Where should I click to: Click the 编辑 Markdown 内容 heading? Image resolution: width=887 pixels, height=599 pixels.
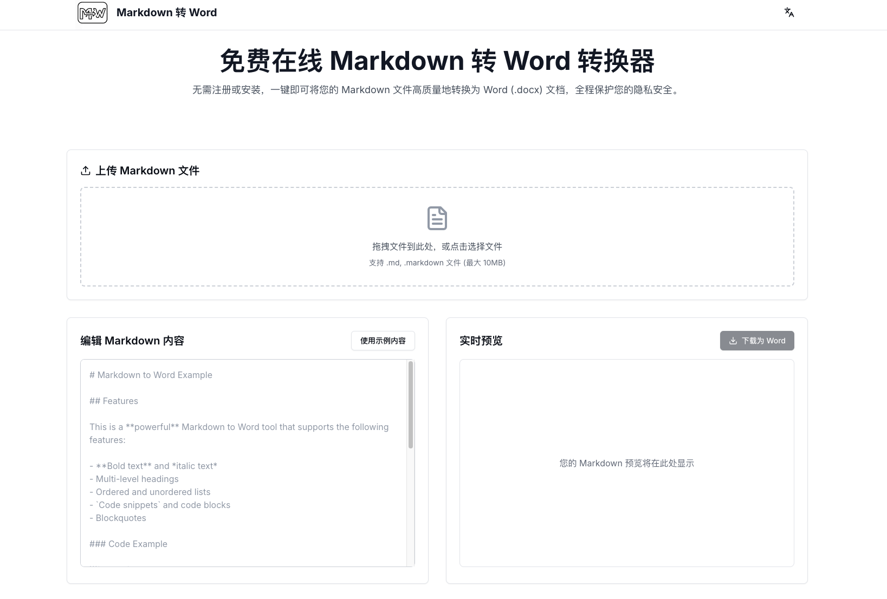[x=132, y=341]
